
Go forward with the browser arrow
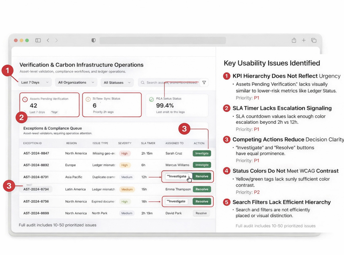(56, 40)
